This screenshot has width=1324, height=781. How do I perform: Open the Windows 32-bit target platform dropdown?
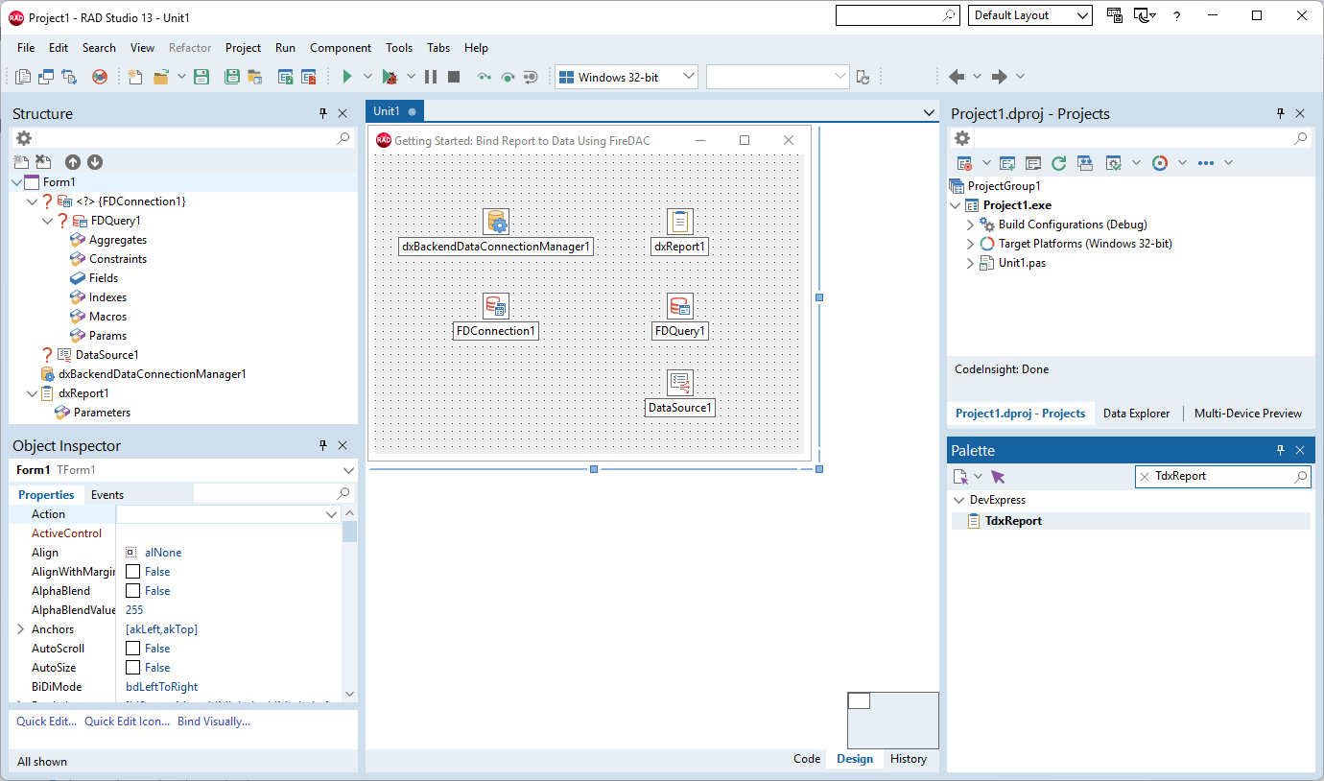pyautogui.click(x=688, y=76)
